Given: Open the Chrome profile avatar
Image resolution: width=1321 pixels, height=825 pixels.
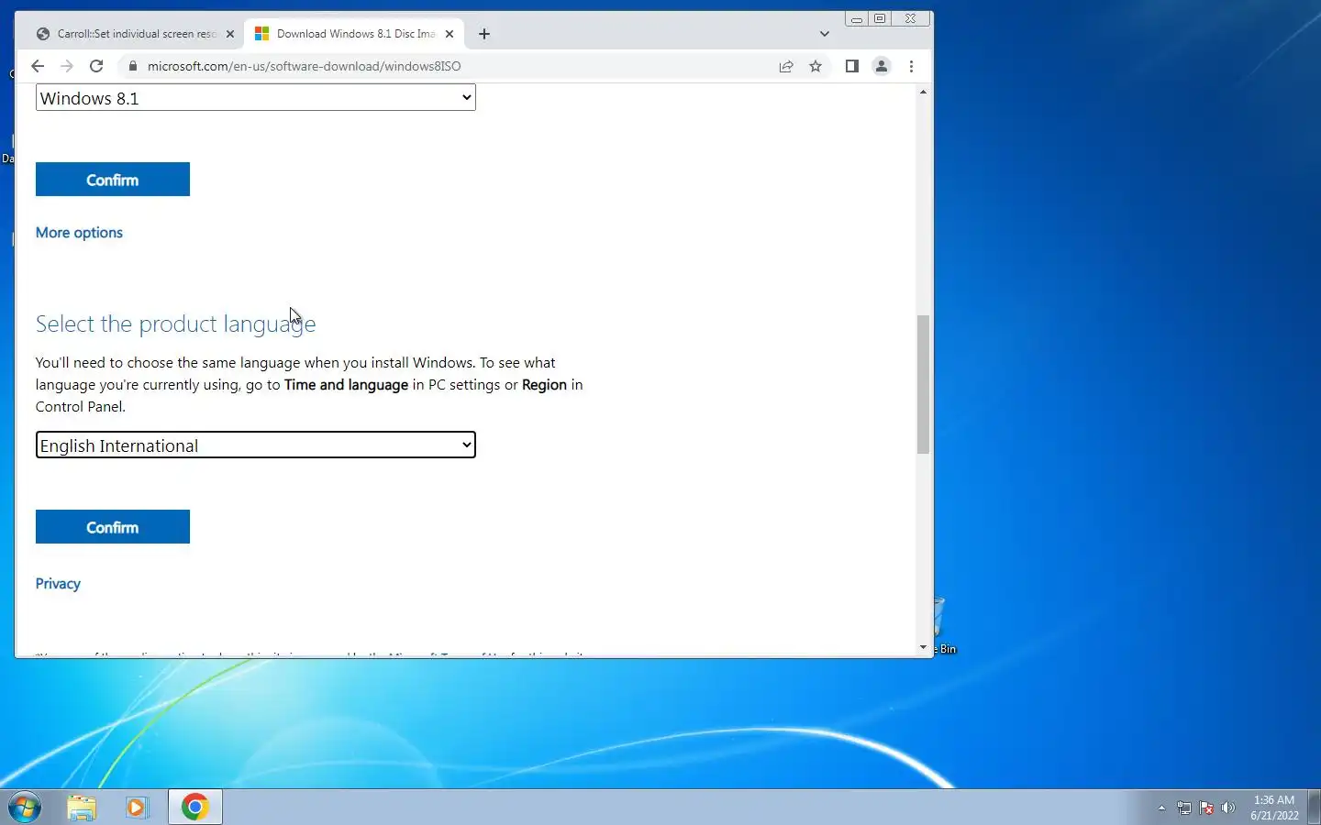Looking at the screenshot, I should click(x=882, y=66).
